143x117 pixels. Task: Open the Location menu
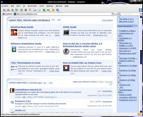click(5, 6)
